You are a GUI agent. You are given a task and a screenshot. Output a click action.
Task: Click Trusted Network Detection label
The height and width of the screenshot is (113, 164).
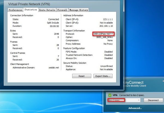[79, 55]
